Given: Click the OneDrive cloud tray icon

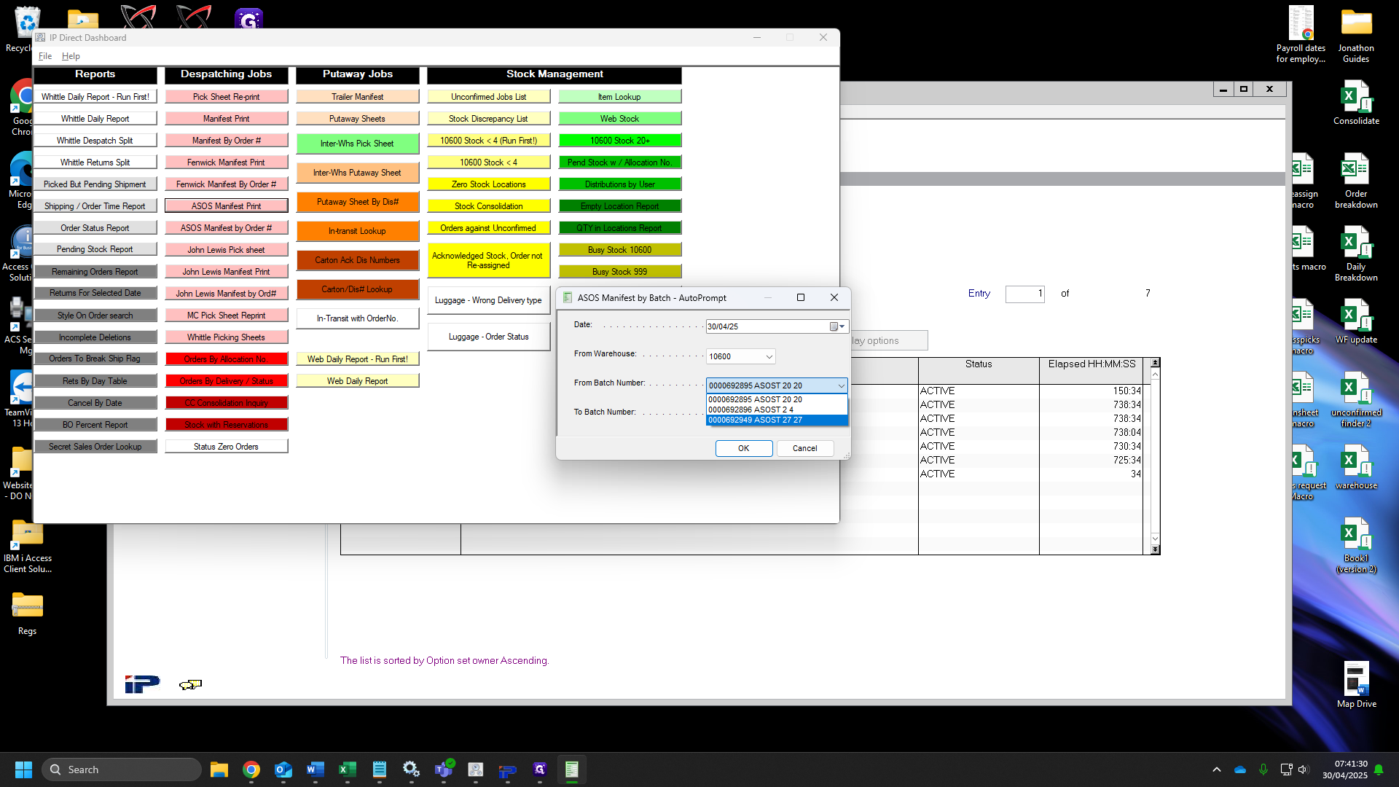Looking at the screenshot, I should point(1240,770).
